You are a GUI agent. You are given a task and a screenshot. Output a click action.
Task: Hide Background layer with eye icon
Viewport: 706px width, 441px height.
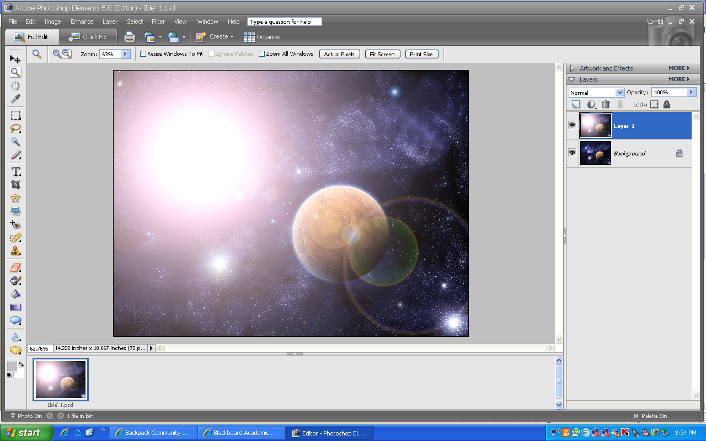[573, 153]
